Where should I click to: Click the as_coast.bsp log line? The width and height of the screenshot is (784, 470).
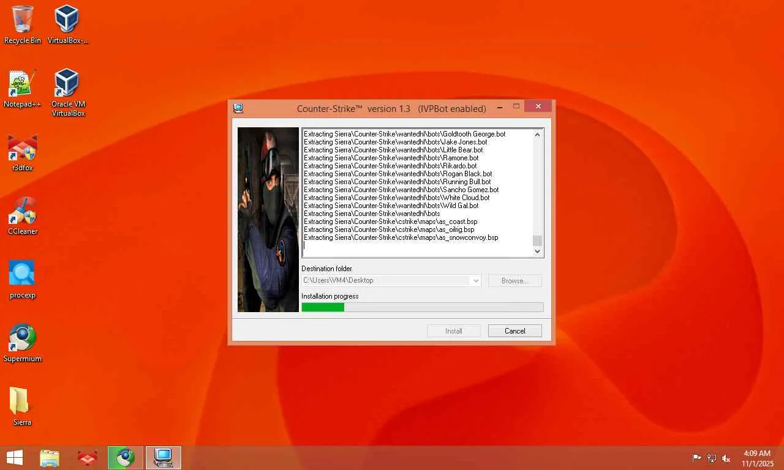(x=391, y=222)
